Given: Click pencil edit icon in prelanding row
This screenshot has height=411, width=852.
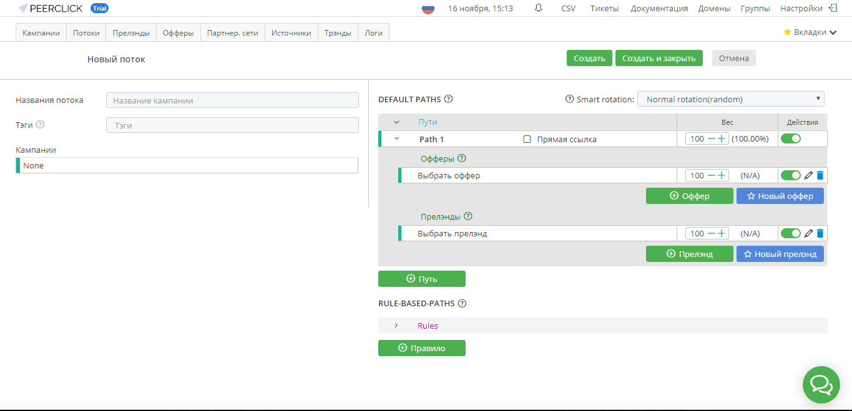Looking at the screenshot, I should point(808,234).
